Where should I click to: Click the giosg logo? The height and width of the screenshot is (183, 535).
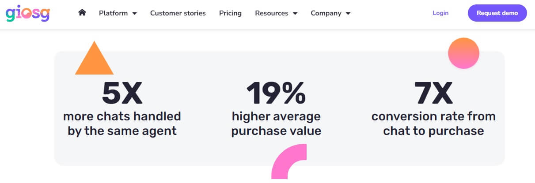27,13
